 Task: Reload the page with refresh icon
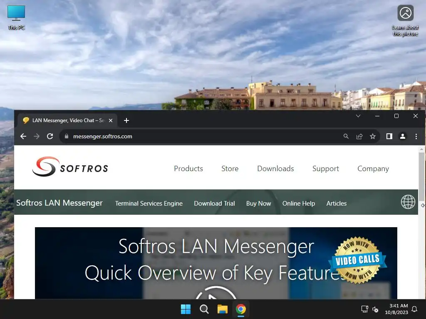point(50,136)
